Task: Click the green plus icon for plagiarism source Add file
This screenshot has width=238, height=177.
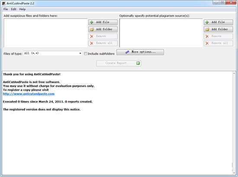Action: 207,22
